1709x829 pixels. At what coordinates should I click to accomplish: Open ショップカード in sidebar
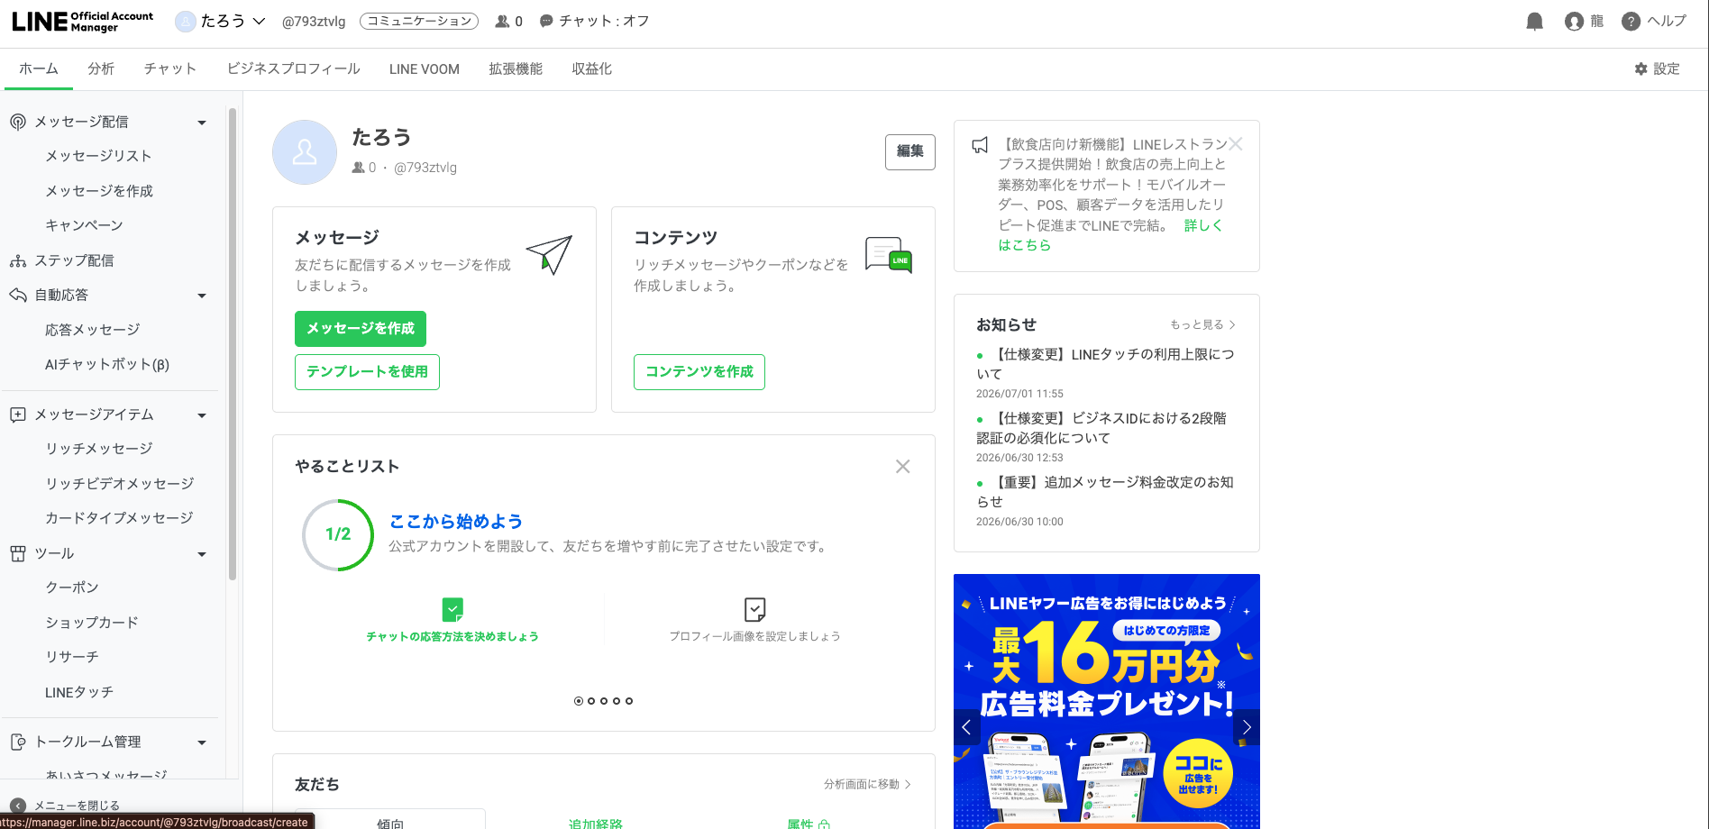coord(92,624)
